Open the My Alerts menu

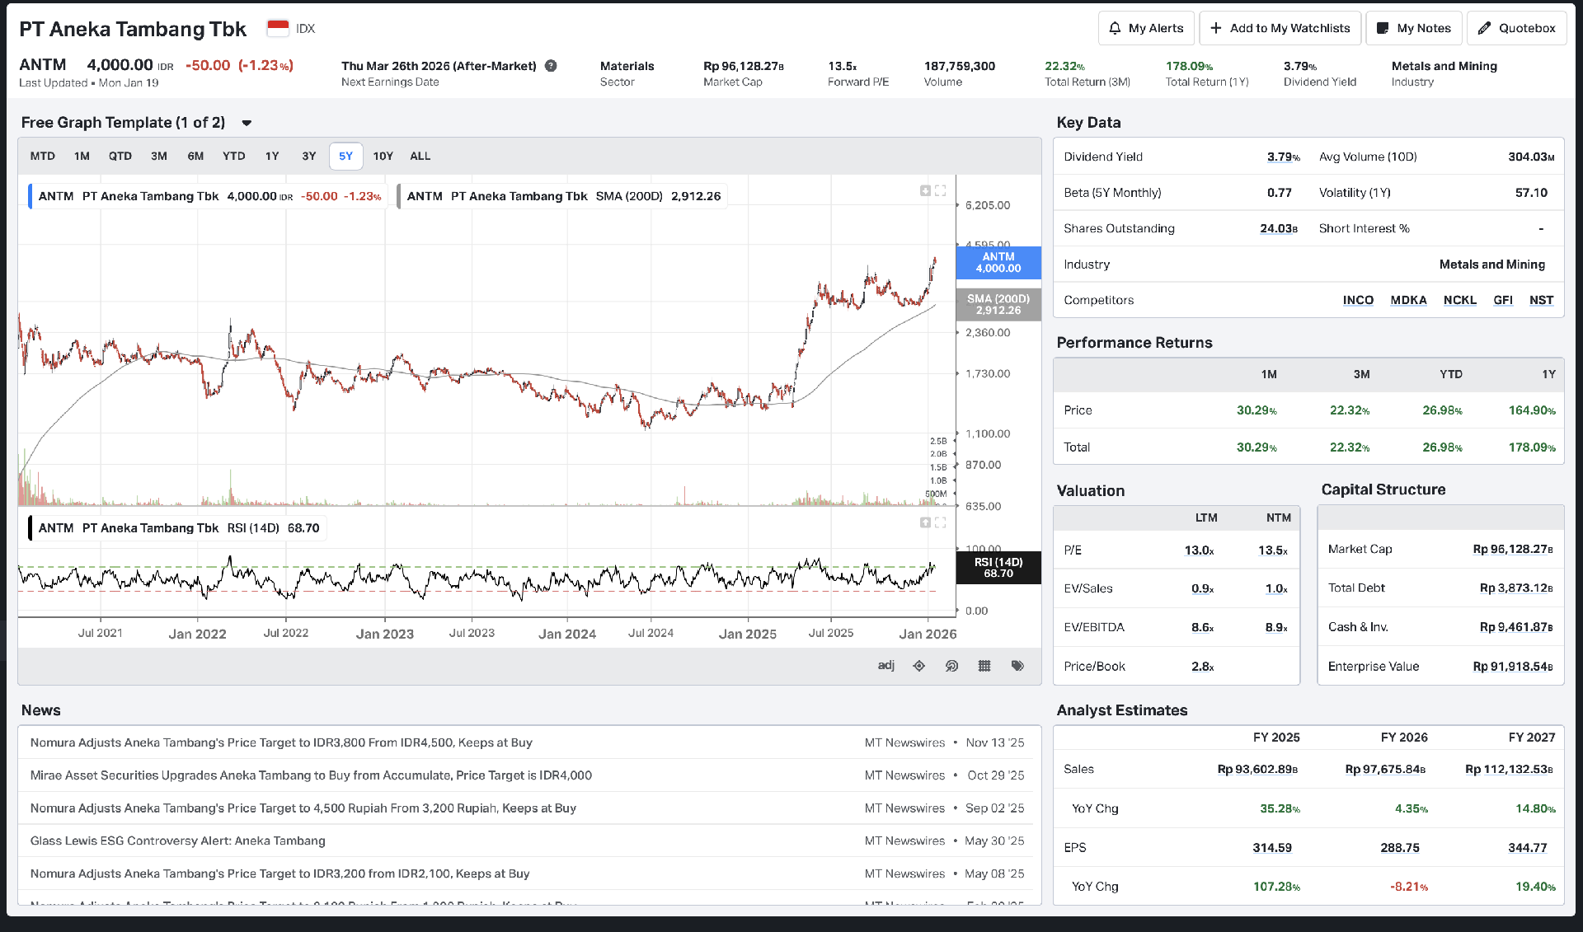tap(1146, 28)
